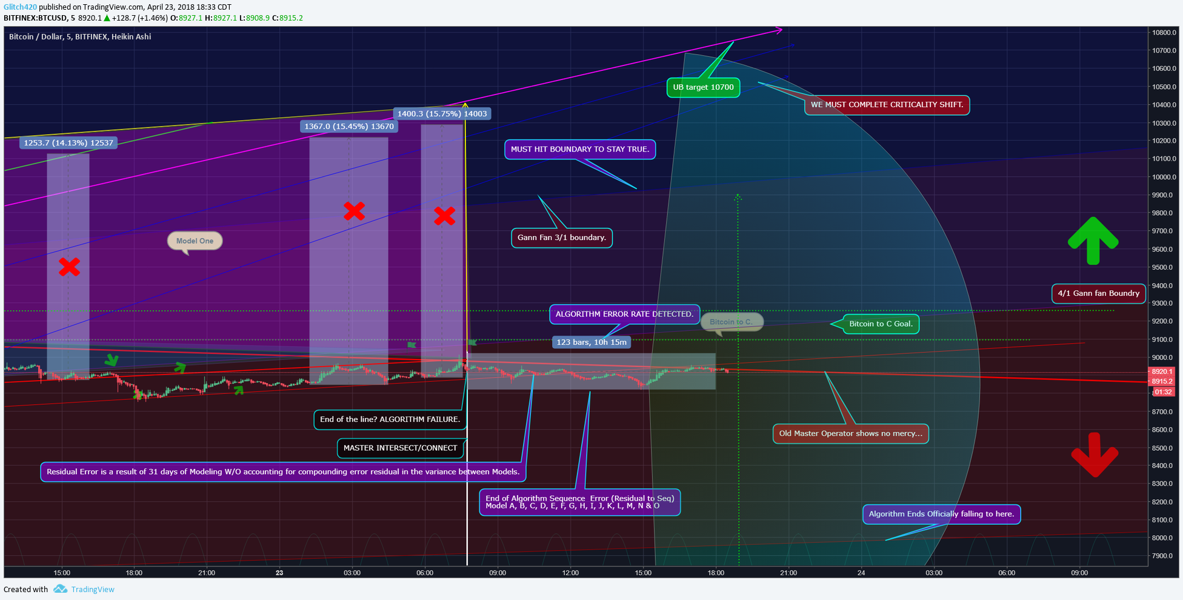The image size is (1183, 600).
Task: Open the Glitch420 author profile link
Action: click(20, 7)
